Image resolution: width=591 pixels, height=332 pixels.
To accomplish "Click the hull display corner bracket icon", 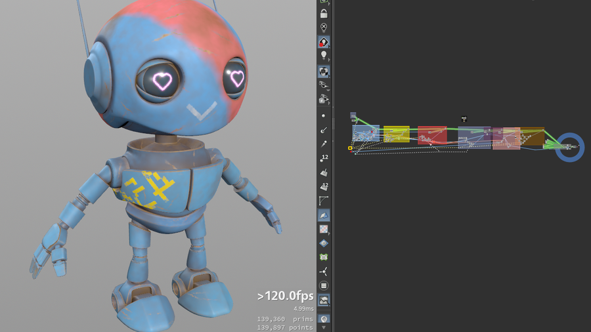I will (324, 201).
